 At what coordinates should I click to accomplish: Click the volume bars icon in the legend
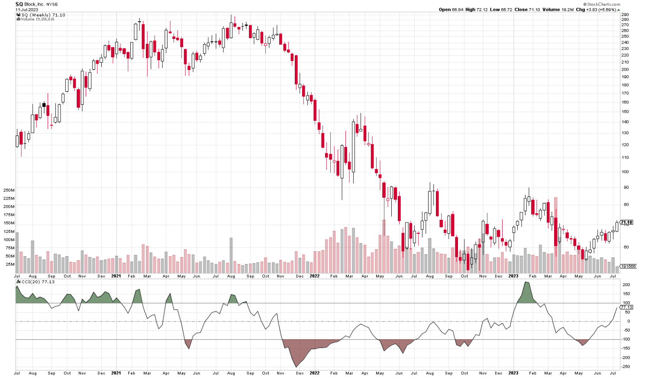pos(18,19)
